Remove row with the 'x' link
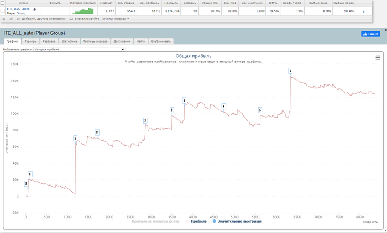Image resolution: width=387 pixels, height=233 pixels. click(363, 12)
